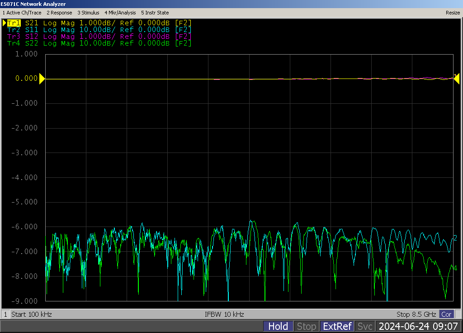Click the left yellow reference position marker
This screenshot has width=463, height=333.
(x=42, y=79)
